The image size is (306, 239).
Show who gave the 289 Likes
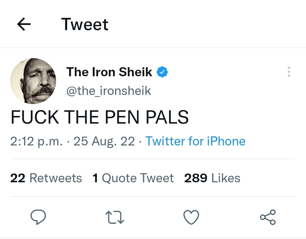click(x=212, y=178)
